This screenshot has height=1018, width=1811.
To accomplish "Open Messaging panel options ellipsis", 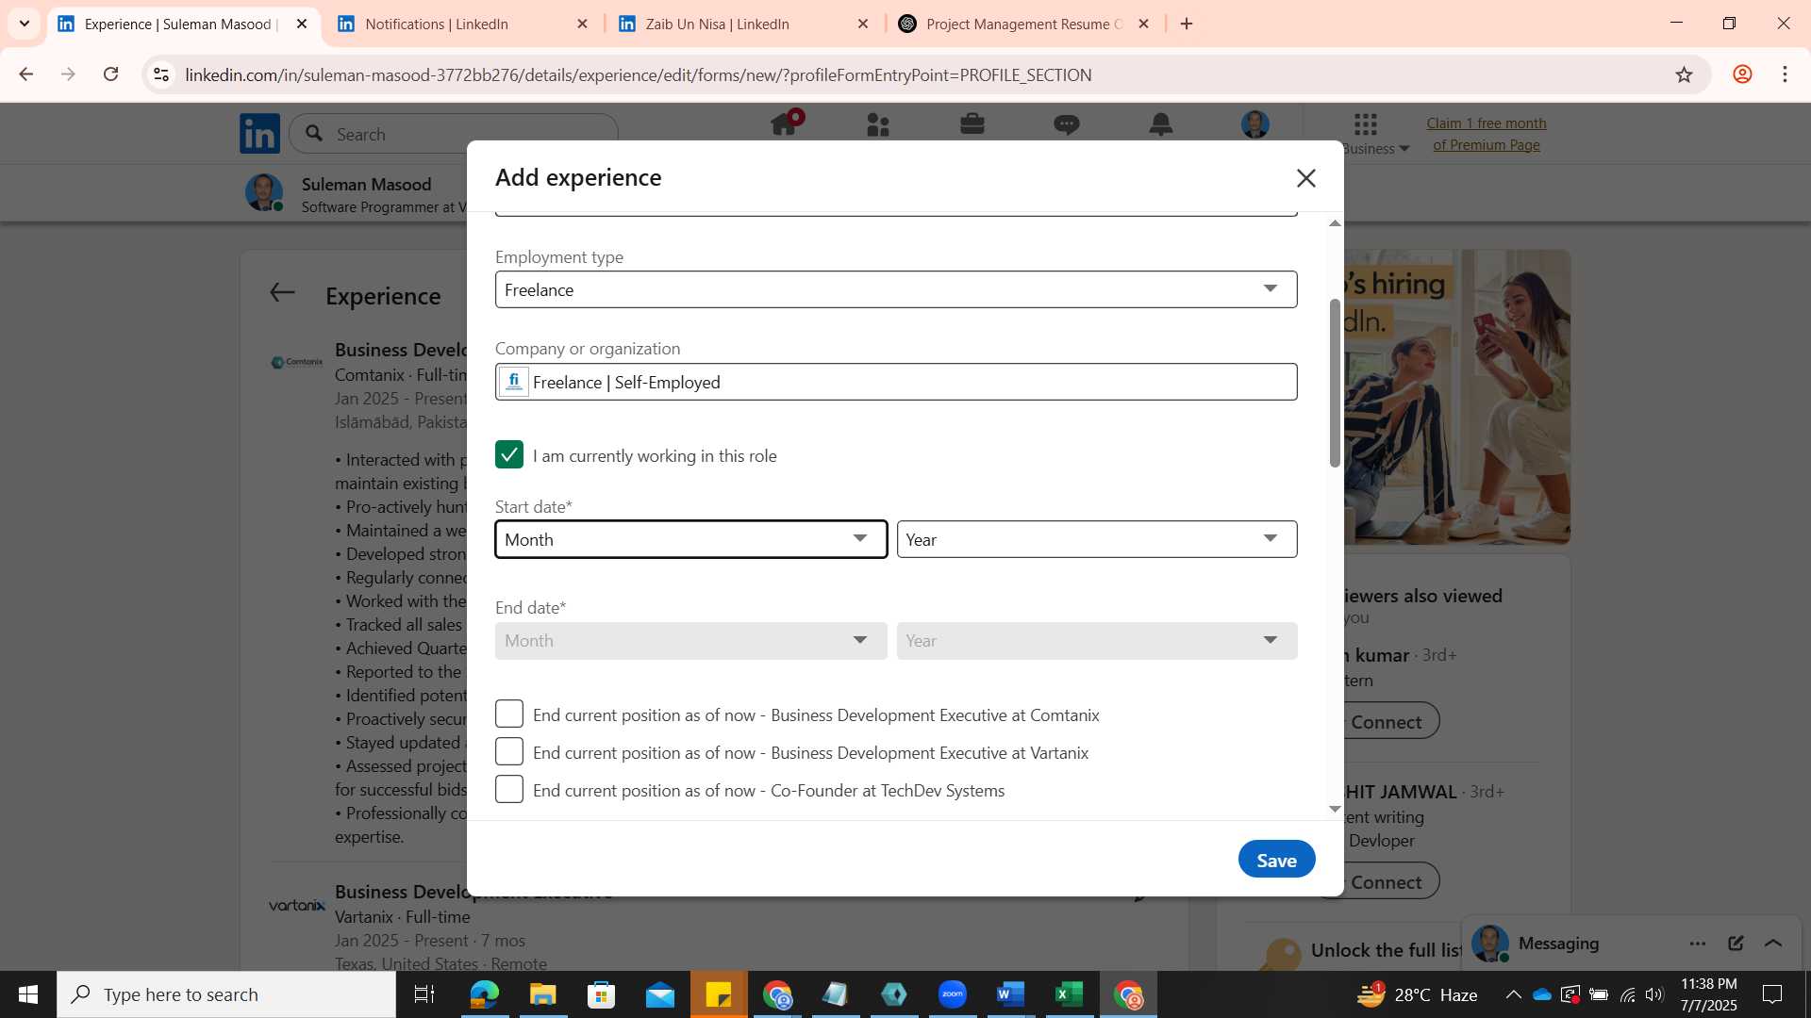I will [1698, 944].
